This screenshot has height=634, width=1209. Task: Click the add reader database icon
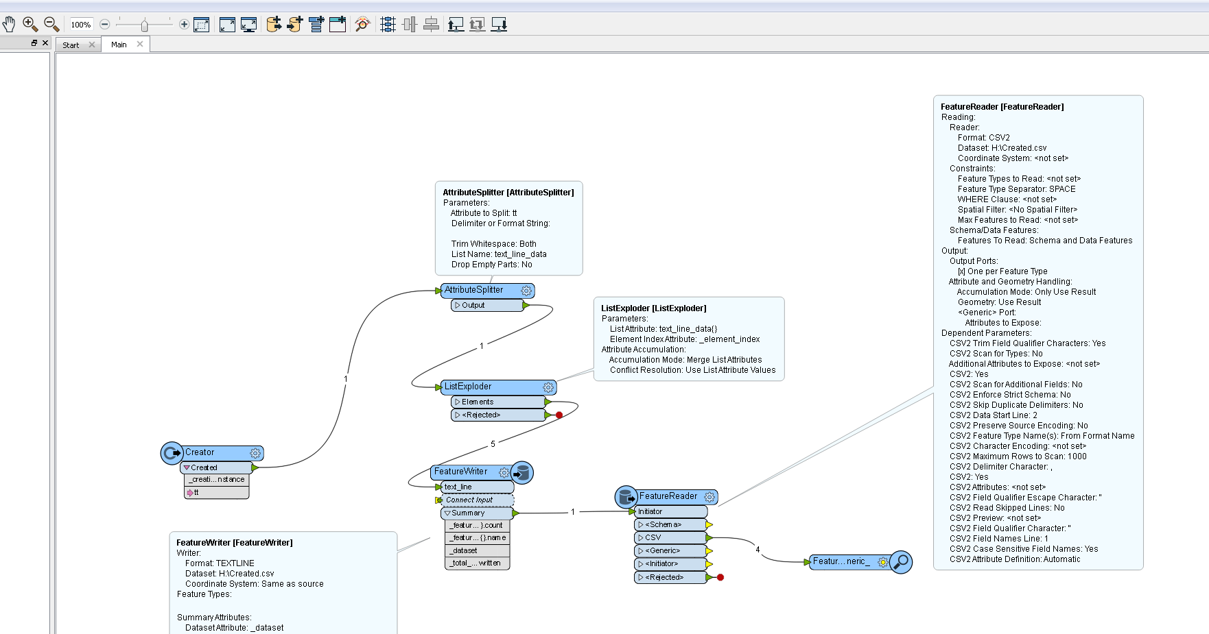tap(274, 25)
